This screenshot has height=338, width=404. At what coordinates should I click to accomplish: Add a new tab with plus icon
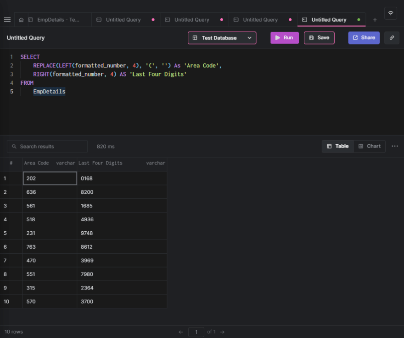pos(375,20)
